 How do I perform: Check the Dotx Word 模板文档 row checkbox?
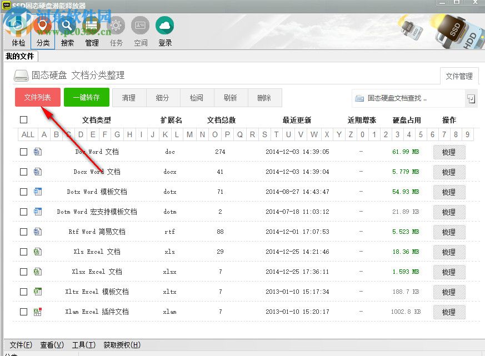point(23,192)
